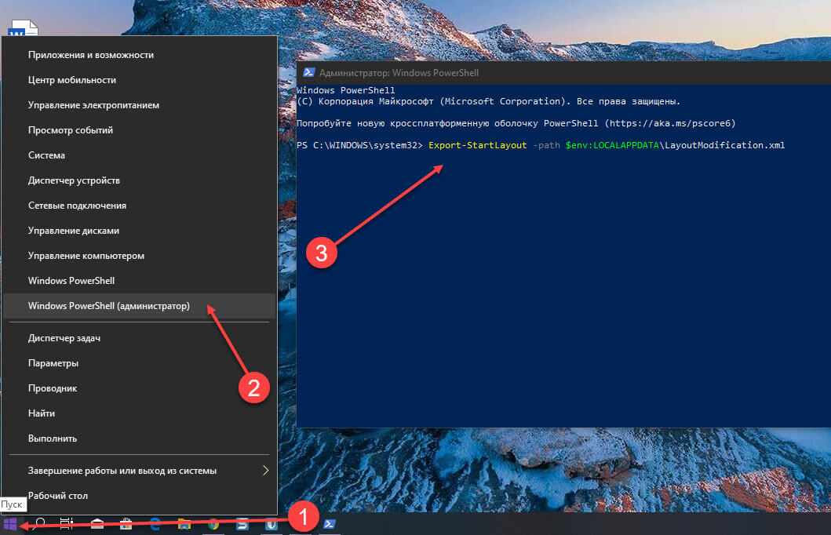
Task: Choose Просмотр событий
Action: (x=140, y=129)
